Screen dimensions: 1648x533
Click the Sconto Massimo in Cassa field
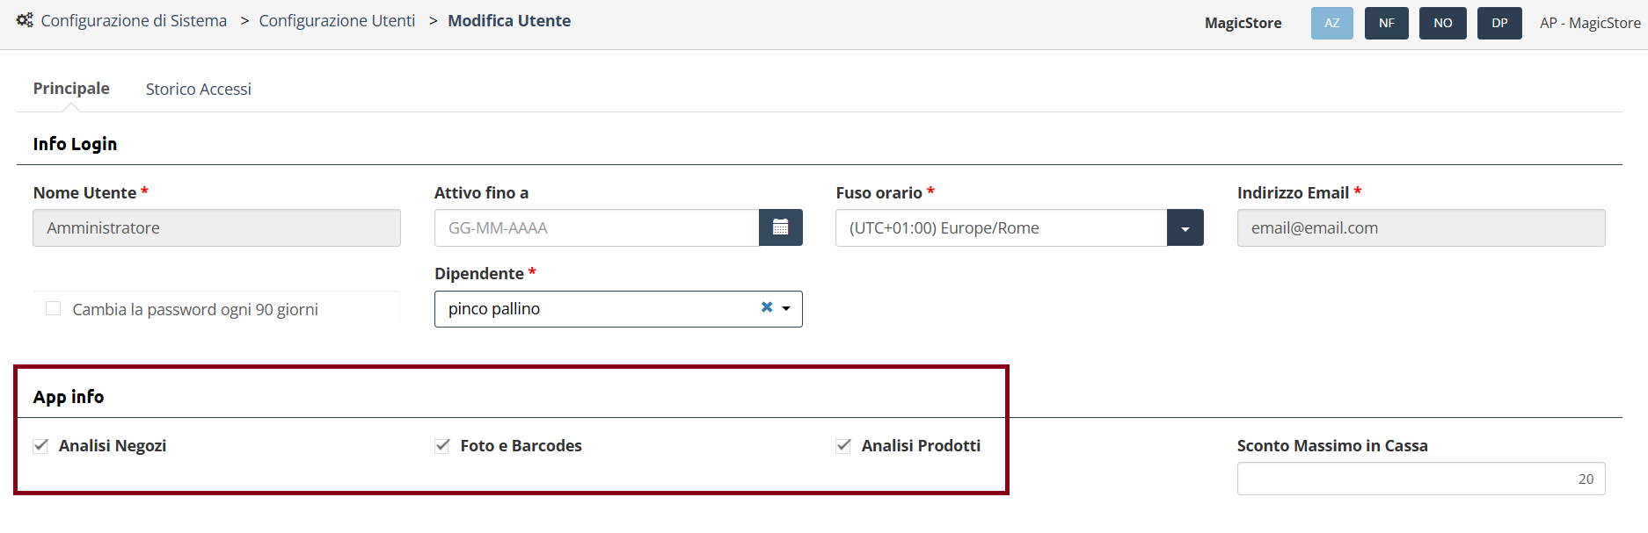[1421, 479]
